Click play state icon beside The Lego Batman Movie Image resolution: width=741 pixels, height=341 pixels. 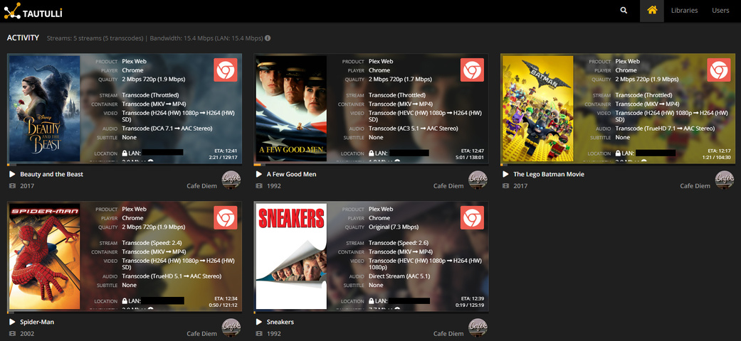505,174
